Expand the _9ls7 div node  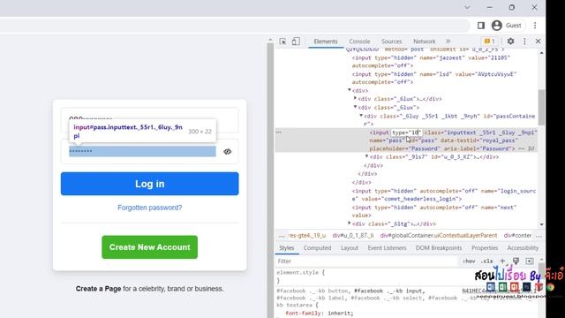pos(367,156)
